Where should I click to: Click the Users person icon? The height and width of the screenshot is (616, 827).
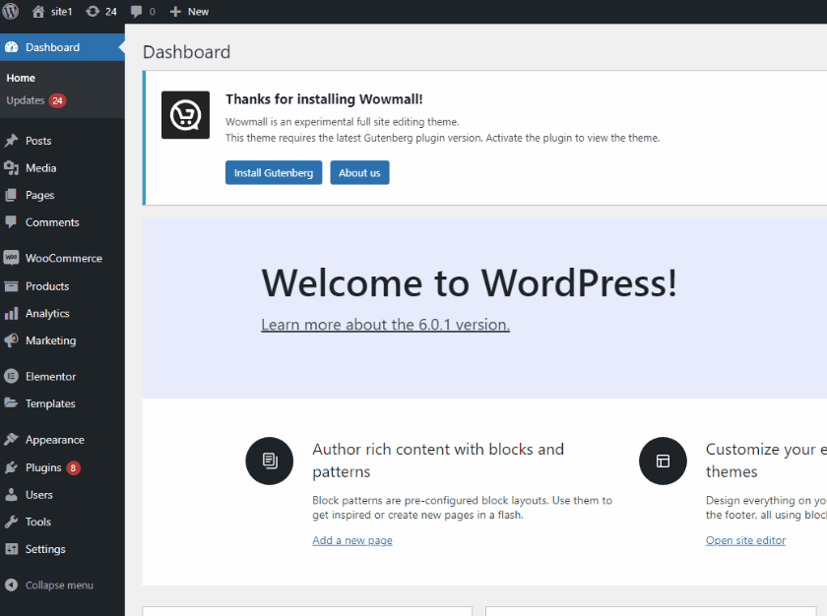(x=11, y=495)
